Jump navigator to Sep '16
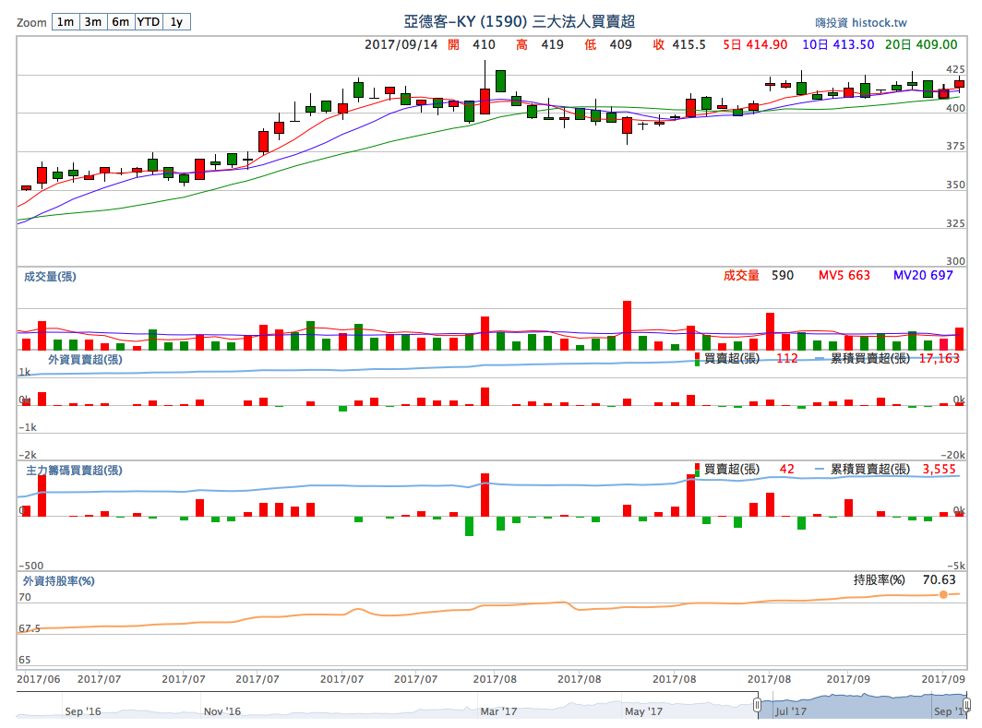Screen dimensions: 982x728 (x=83, y=711)
